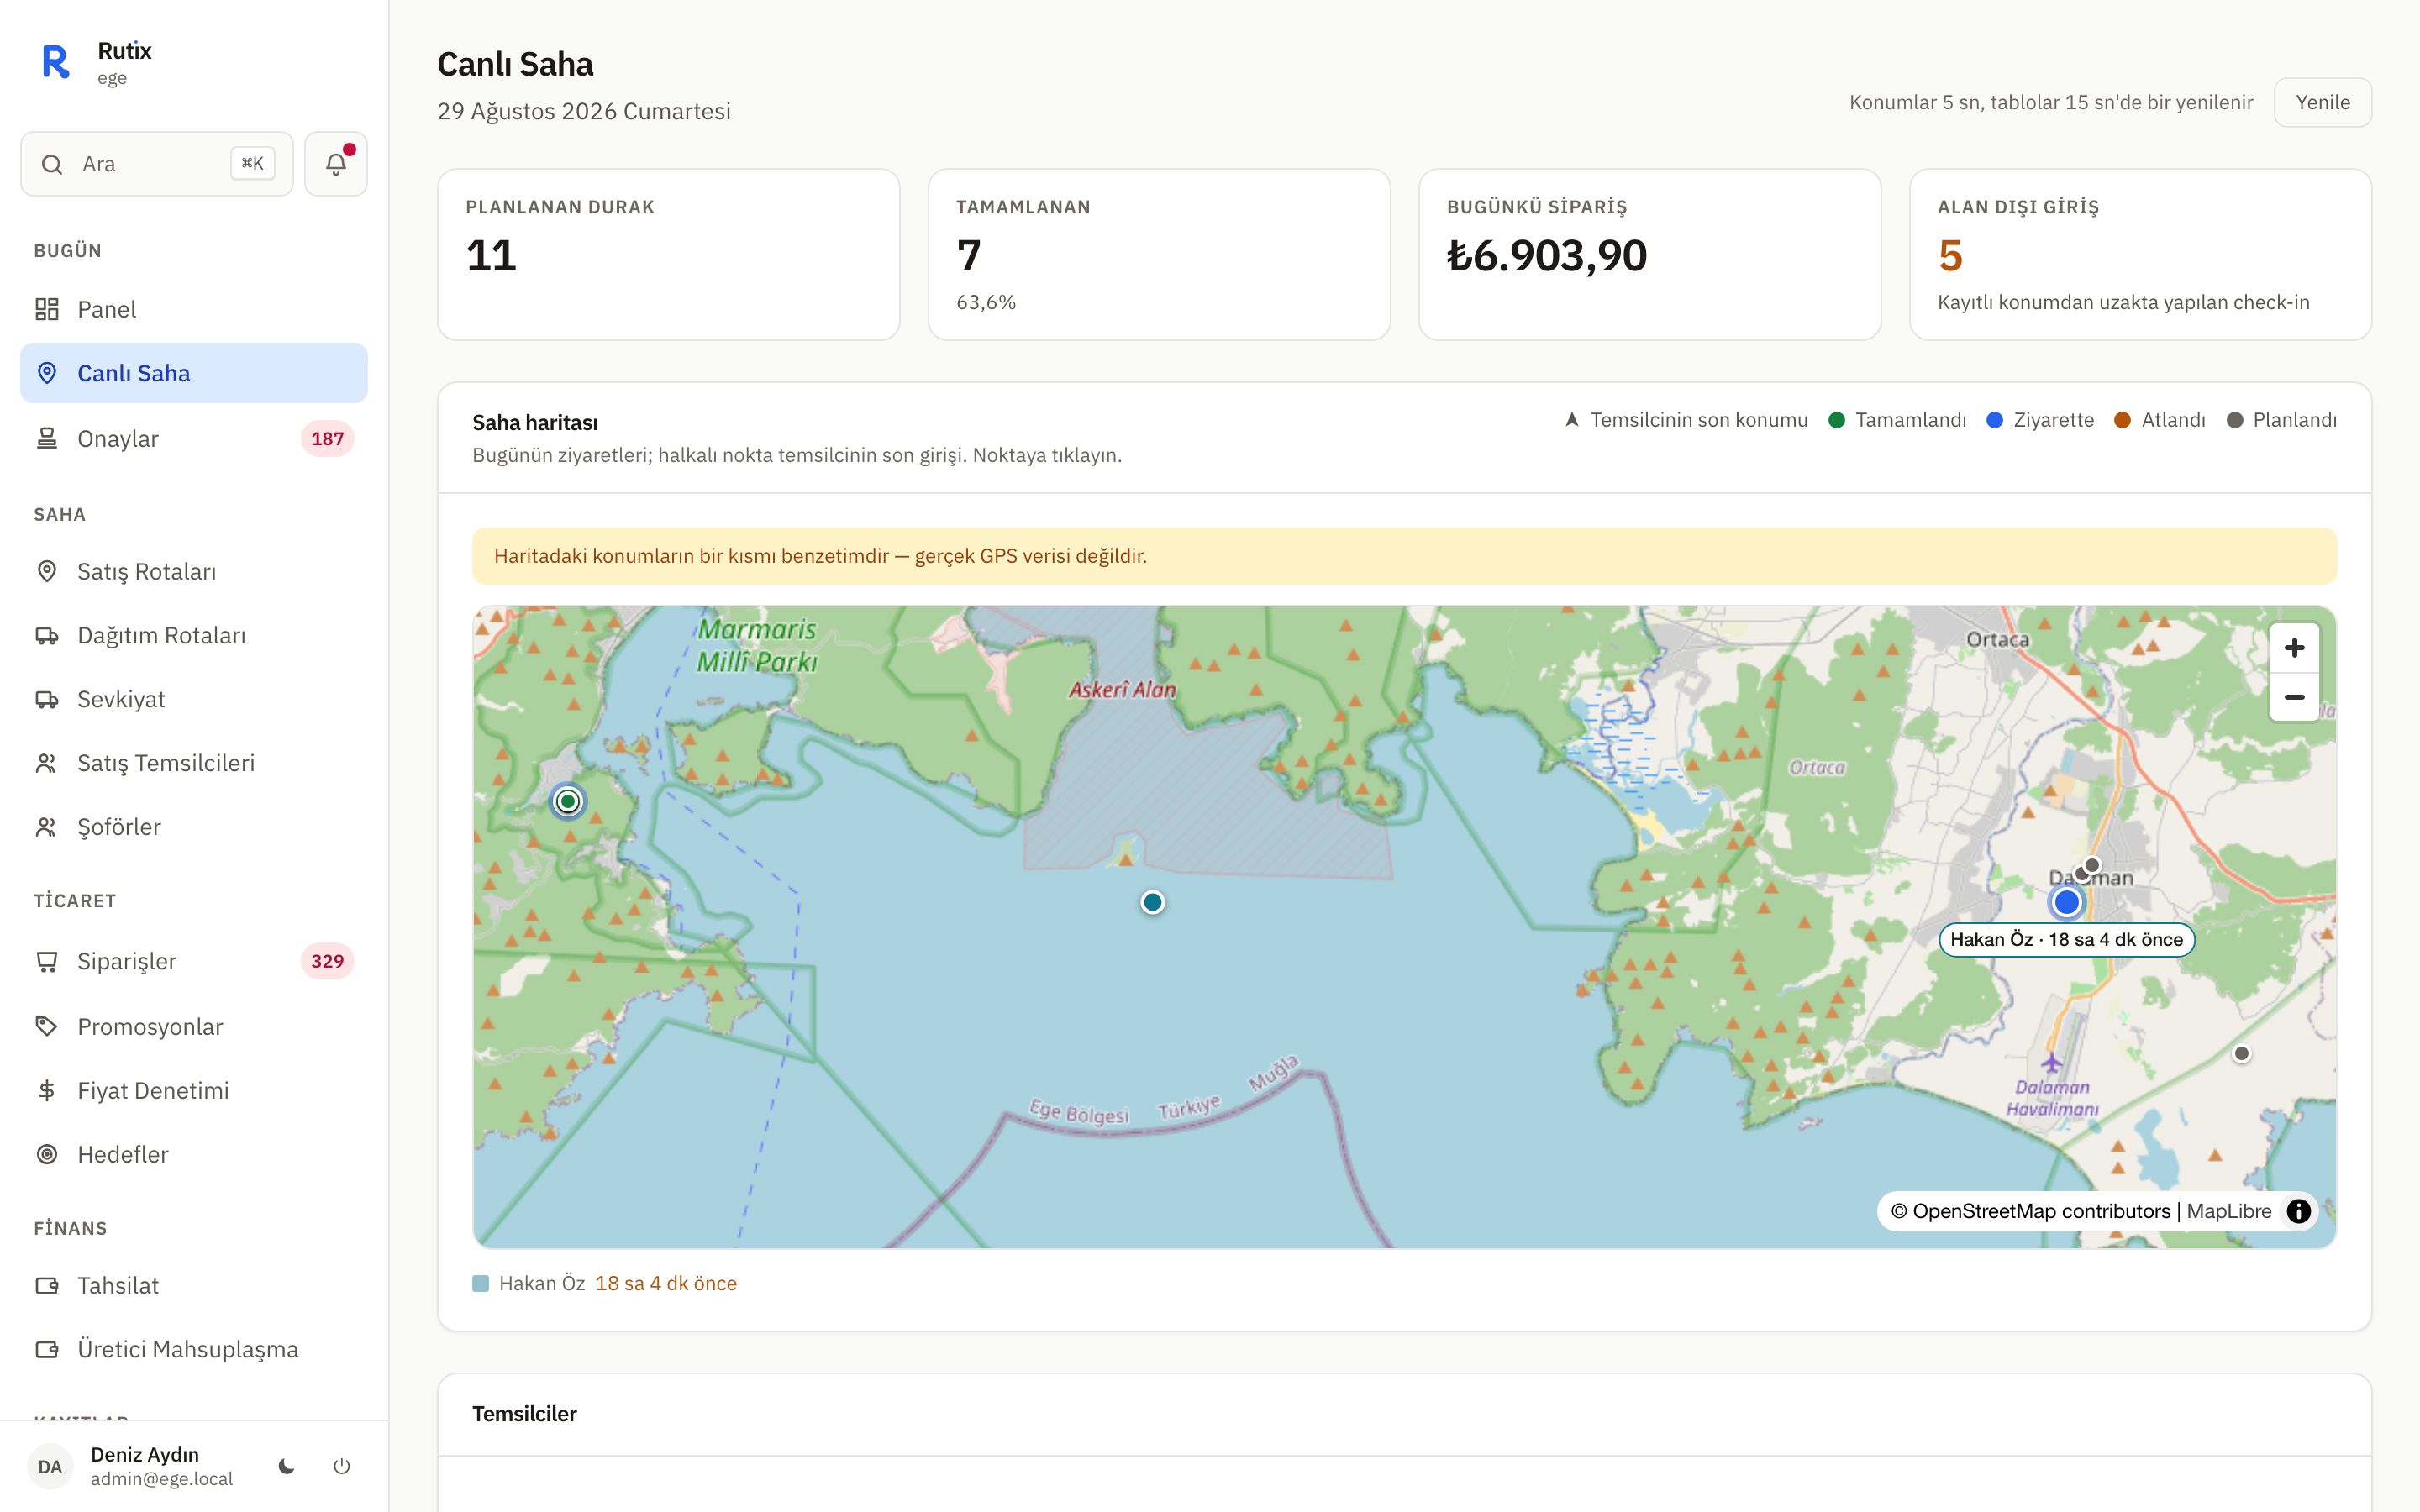2420x1512 pixels.
Task: Click the power logout icon
Action: [342, 1466]
